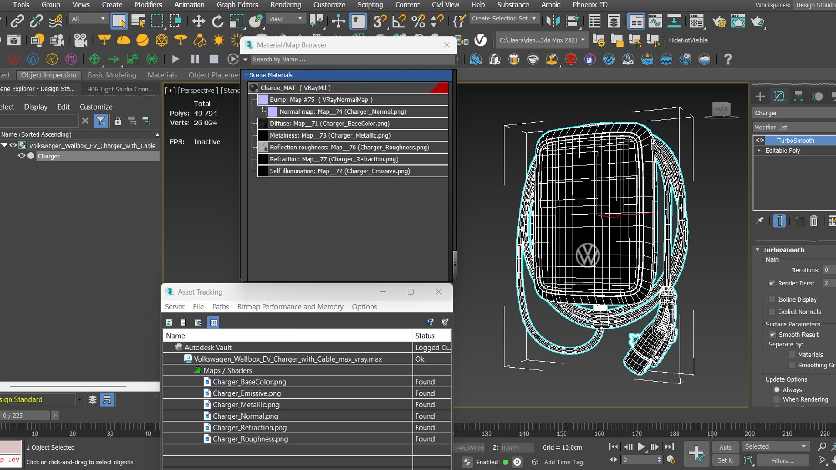Screen dimensions: 836x470
Task: Select the Rotate tool in toolbar
Action: coord(217,21)
